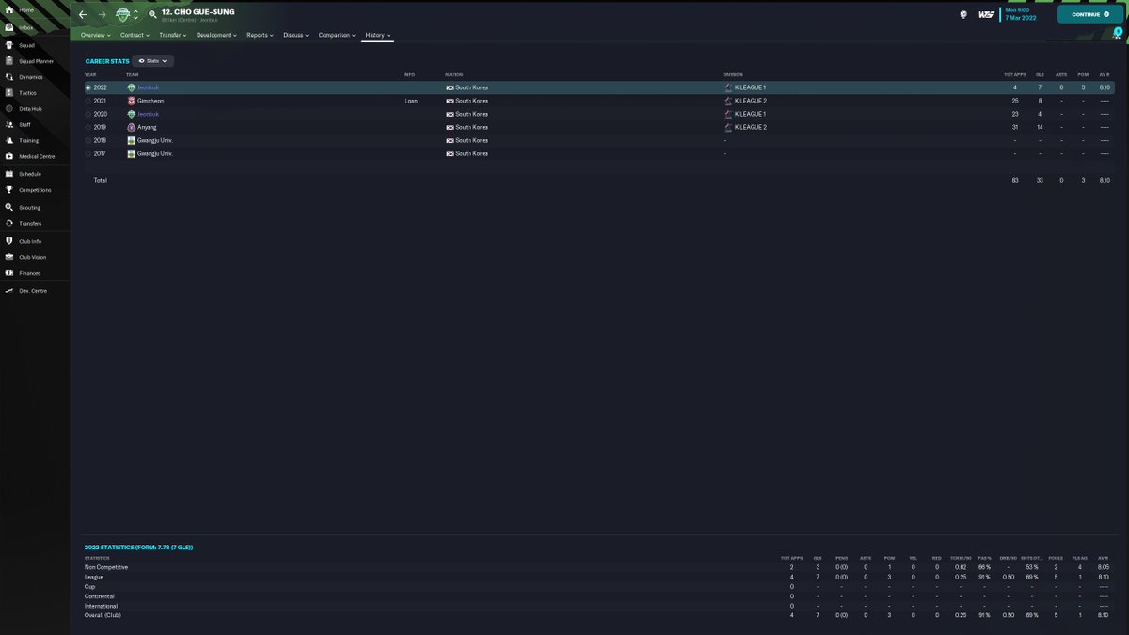Expand the Overview menu
Screen dimensions: 1129x635
(x=95, y=35)
